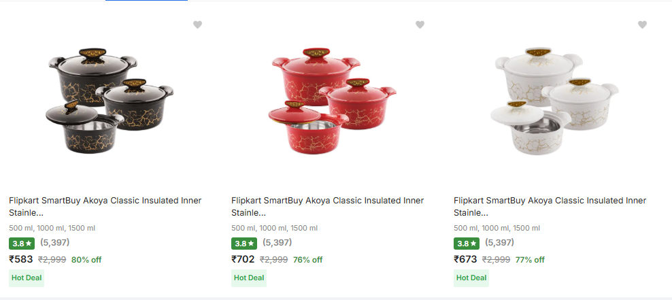Select Hot Deal tag under ₹583 price

[x=27, y=278]
